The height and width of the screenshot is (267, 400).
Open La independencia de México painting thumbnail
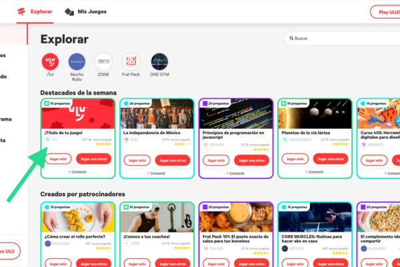(157, 114)
